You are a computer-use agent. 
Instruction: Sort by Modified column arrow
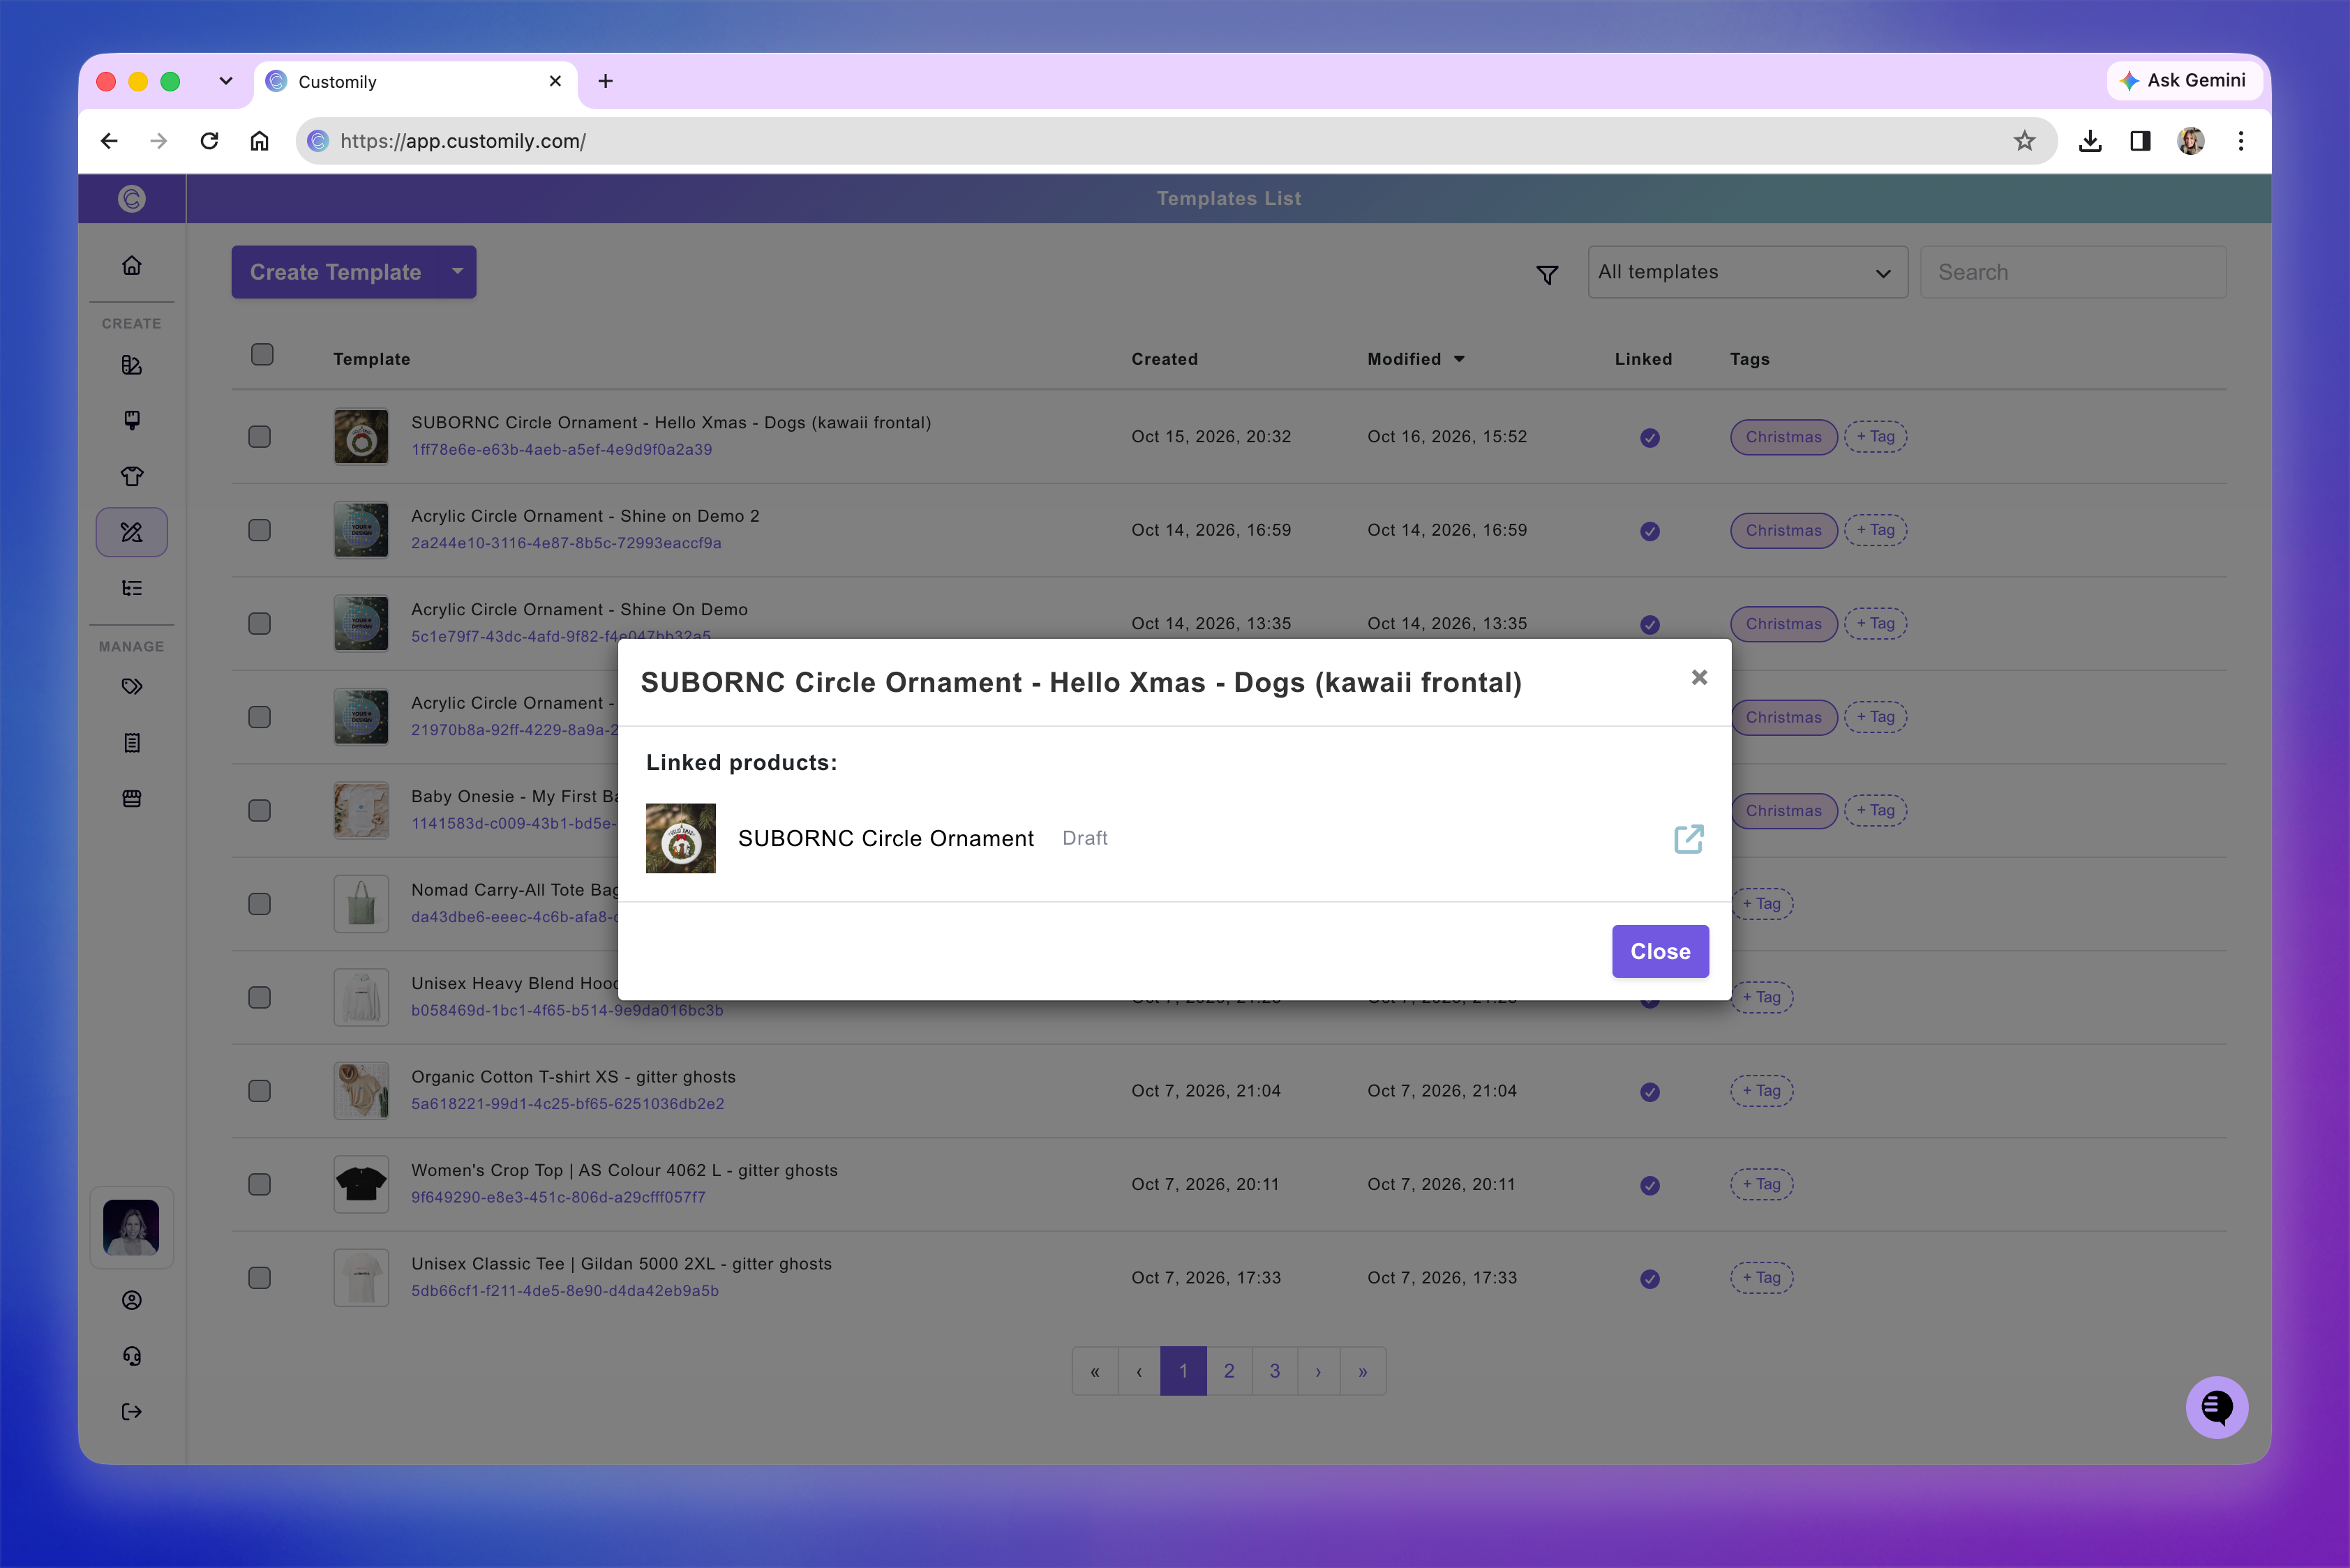click(1458, 359)
